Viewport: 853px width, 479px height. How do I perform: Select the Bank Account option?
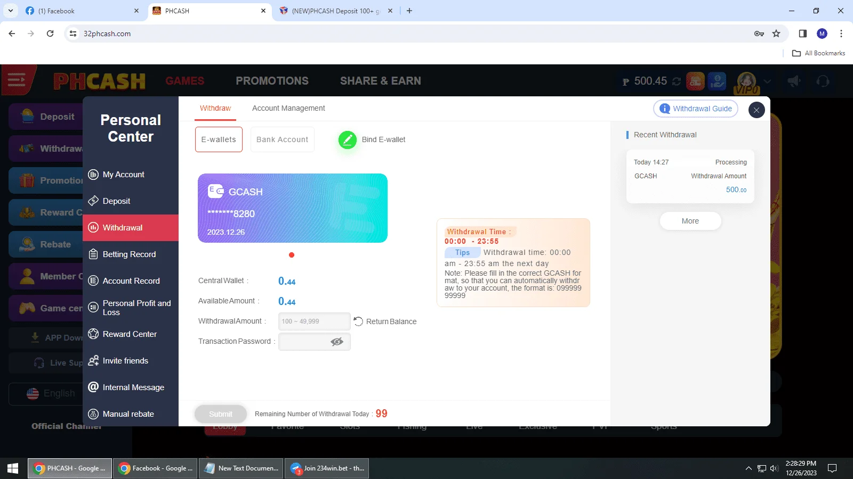coord(283,139)
